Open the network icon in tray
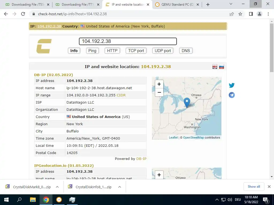This screenshot has height=205, width=274. click(x=223, y=200)
